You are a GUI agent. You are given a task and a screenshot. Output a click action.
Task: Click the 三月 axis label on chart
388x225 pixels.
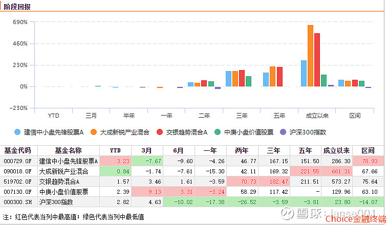(91, 116)
